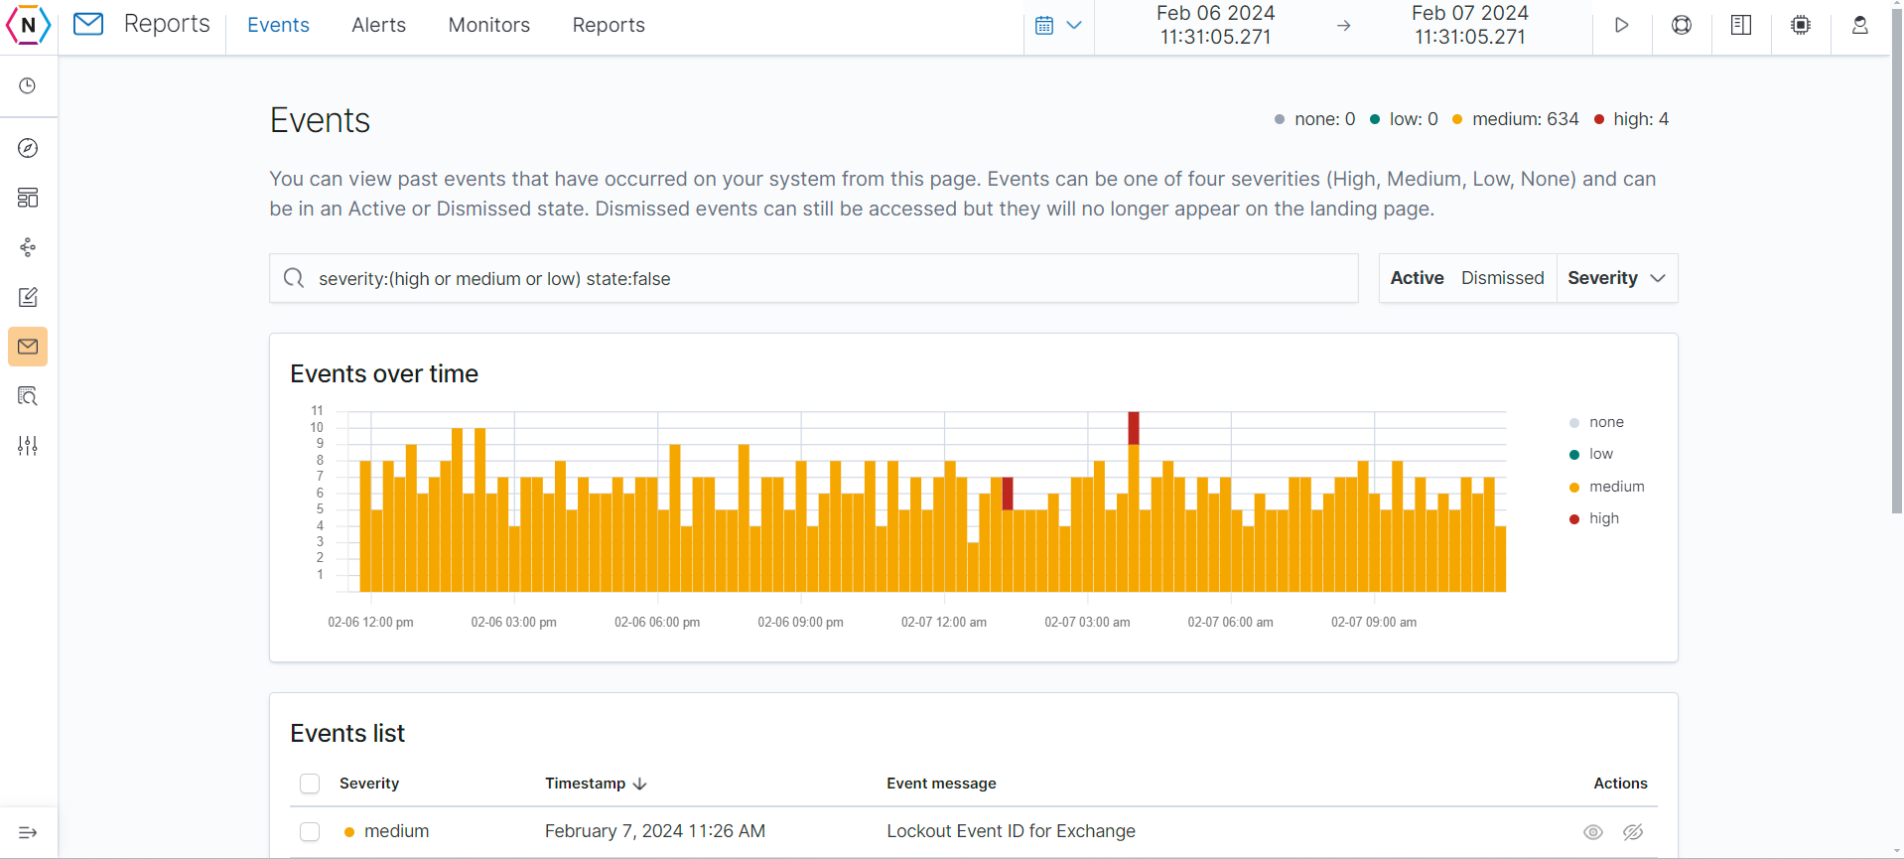1904x859 pixels.
Task: Open the recent history clock icon
Action: (x=28, y=86)
